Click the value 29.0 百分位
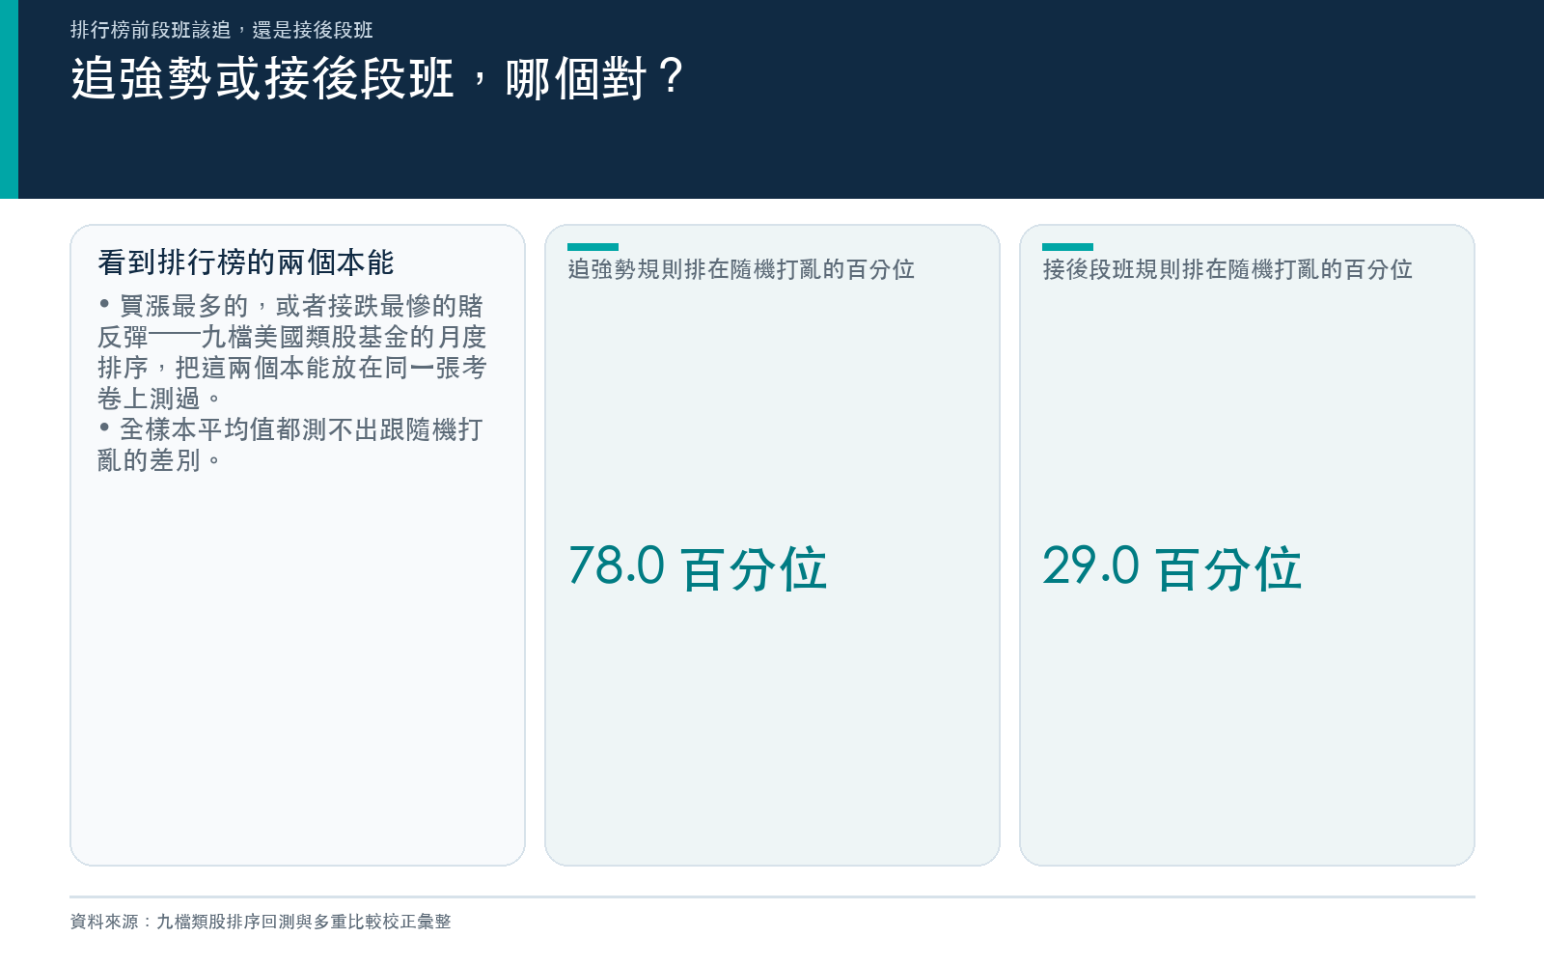The height and width of the screenshot is (965, 1544). click(1172, 567)
